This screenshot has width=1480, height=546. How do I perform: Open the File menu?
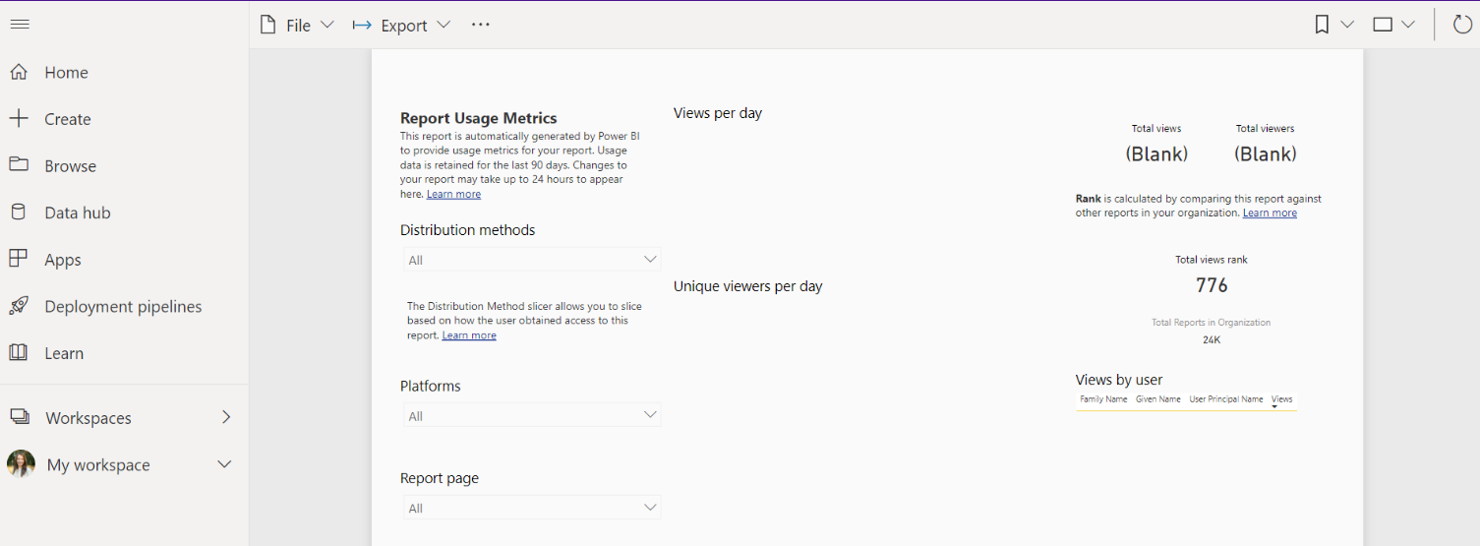[297, 25]
